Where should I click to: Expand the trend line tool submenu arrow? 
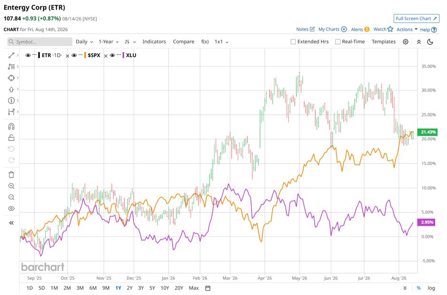coord(18,55)
